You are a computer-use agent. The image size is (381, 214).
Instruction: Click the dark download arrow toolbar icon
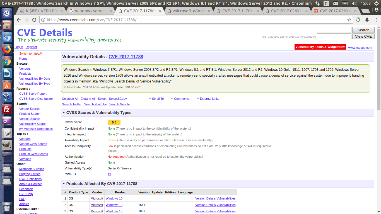(x=367, y=20)
